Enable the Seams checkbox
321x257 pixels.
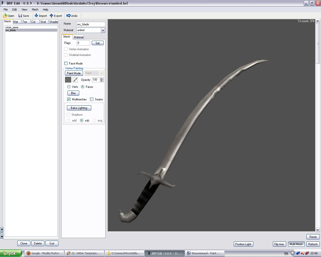(x=92, y=99)
